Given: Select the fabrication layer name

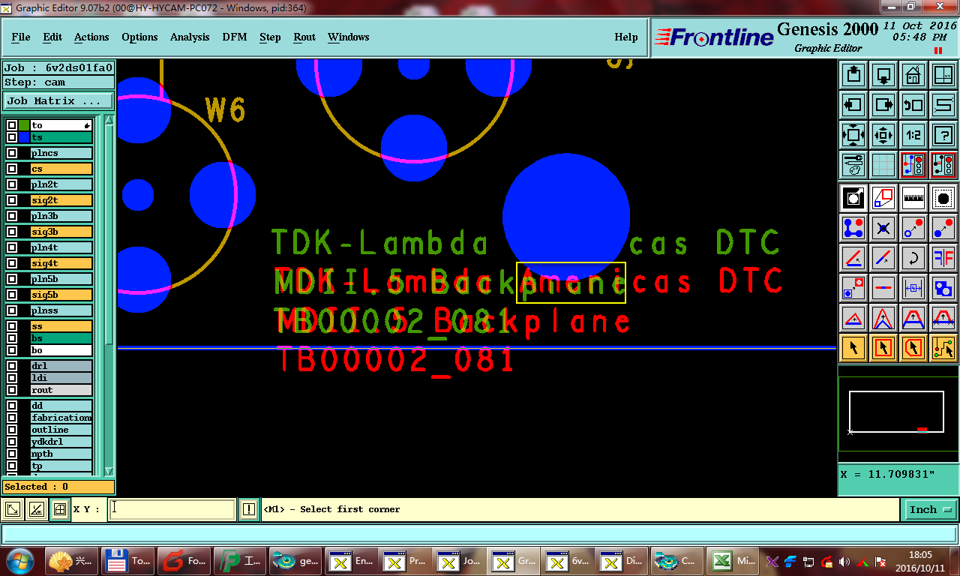Looking at the screenshot, I should pos(61,418).
